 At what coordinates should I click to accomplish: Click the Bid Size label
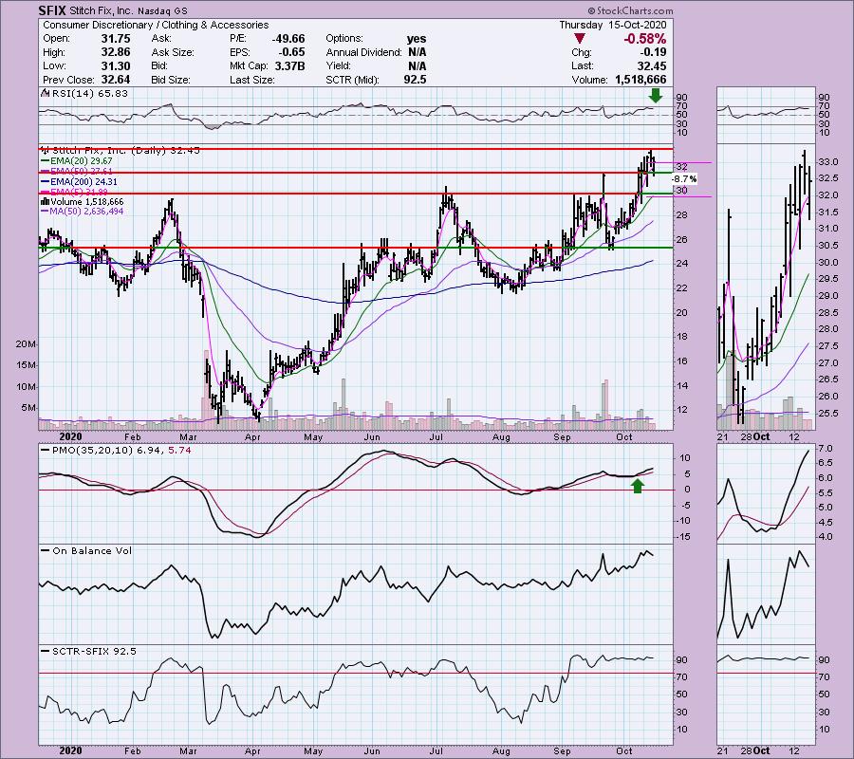[171, 80]
